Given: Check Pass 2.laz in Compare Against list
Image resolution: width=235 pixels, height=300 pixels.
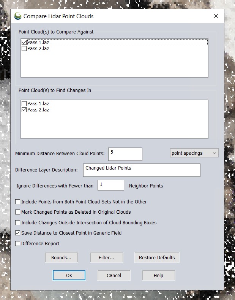Looking at the screenshot, I should [24, 48].
